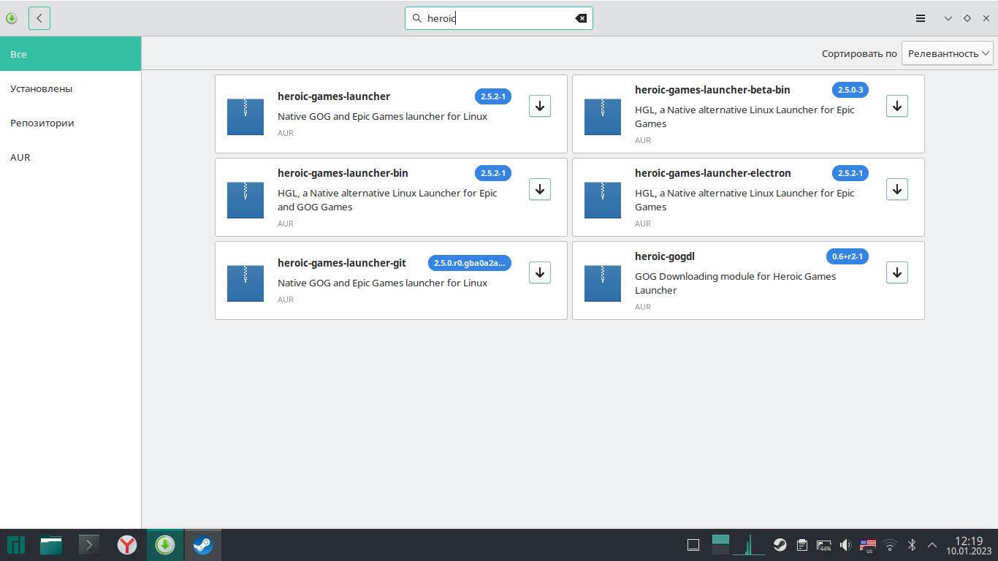Open the hamburger menu

pos(921,18)
